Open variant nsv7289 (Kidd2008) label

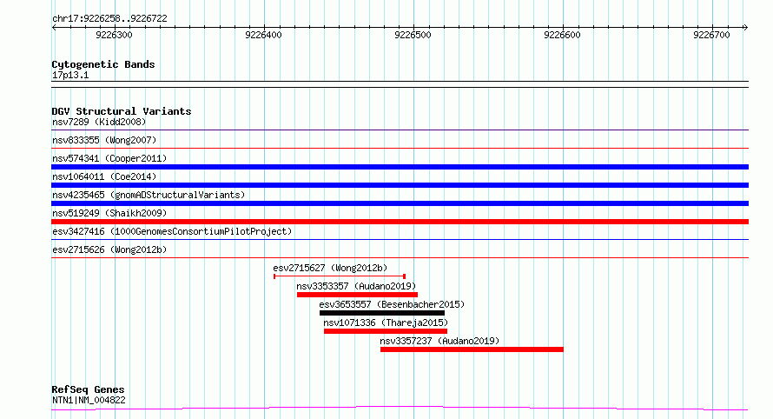tap(99, 122)
